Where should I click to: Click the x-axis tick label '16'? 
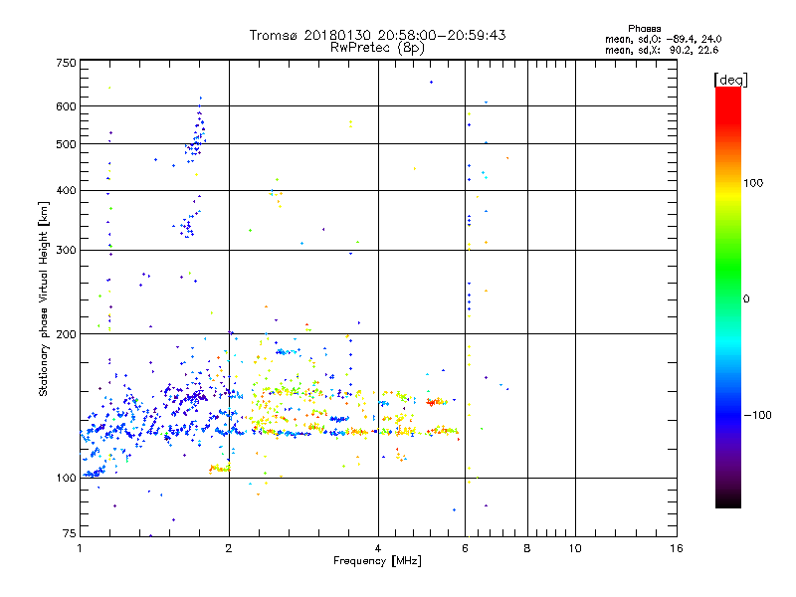(x=677, y=548)
